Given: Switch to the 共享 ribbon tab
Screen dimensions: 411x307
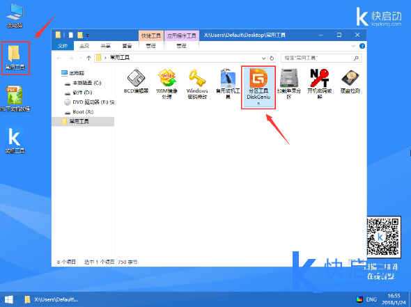Looking at the screenshot, I should coord(106,46).
